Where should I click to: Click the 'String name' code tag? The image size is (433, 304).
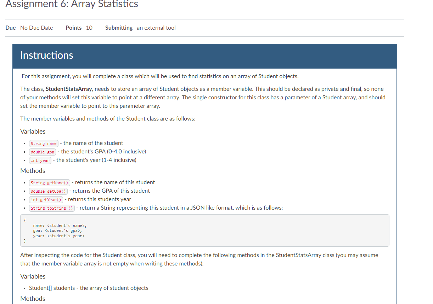[x=44, y=144]
